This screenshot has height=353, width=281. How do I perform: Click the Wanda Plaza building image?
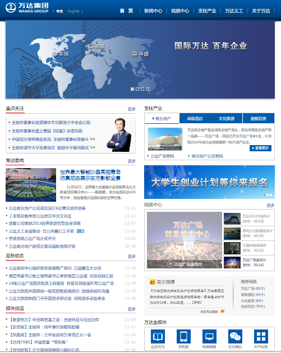(165, 139)
